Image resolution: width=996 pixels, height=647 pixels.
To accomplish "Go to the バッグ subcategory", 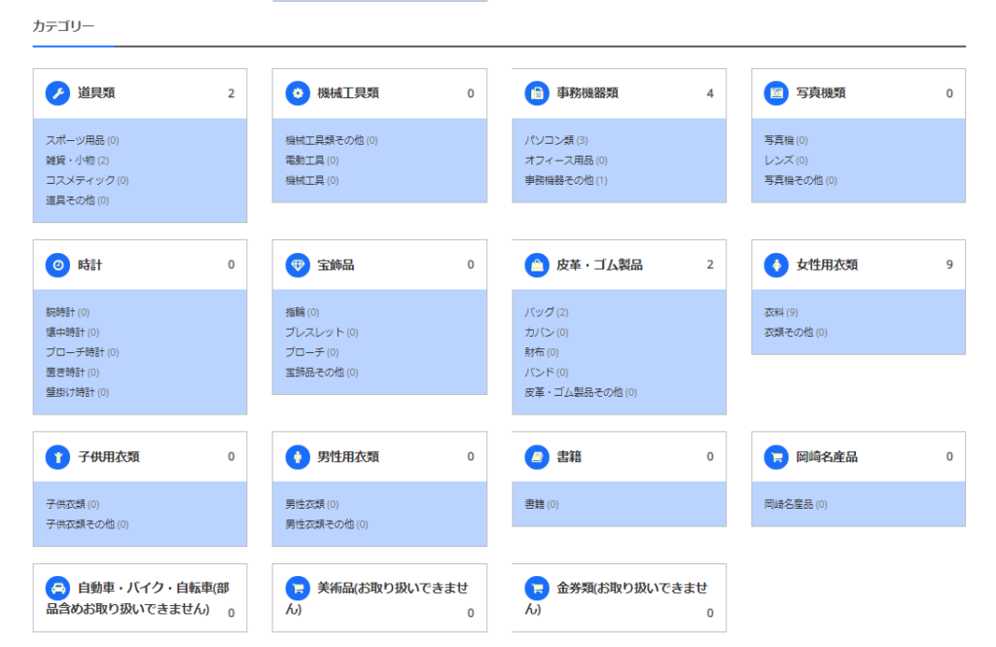I will click(x=539, y=312).
